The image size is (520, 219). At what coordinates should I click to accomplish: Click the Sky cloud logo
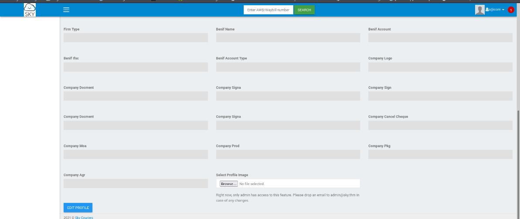(30, 10)
